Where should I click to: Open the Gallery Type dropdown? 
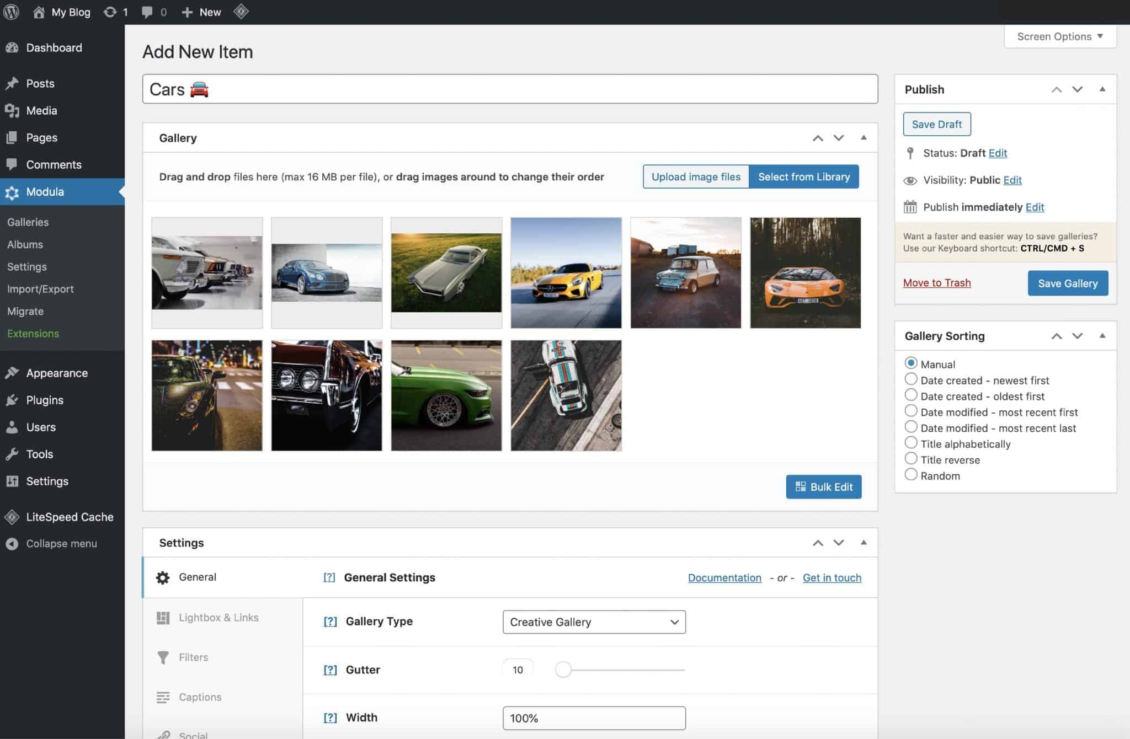[594, 622]
